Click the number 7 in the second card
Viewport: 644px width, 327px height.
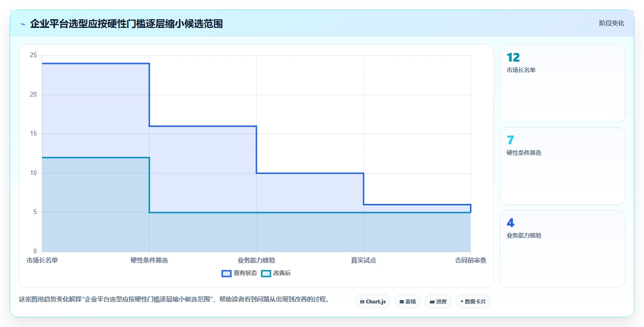[510, 140]
